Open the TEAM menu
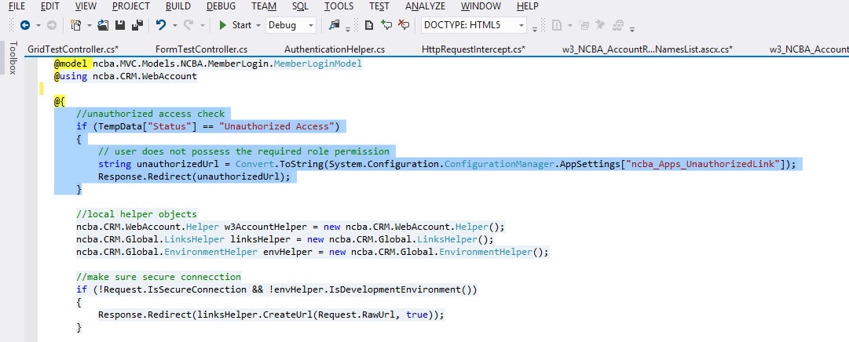Image resolution: width=849 pixels, height=342 pixels. tap(264, 6)
